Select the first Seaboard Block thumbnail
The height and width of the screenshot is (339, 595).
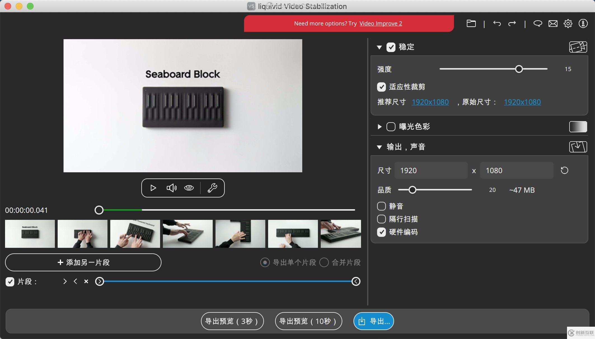click(30, 234)
